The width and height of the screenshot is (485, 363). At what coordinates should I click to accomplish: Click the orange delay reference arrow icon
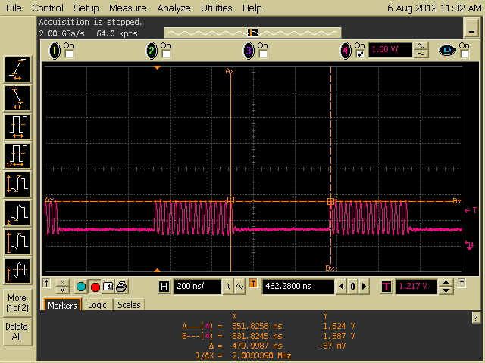(253, 284)
